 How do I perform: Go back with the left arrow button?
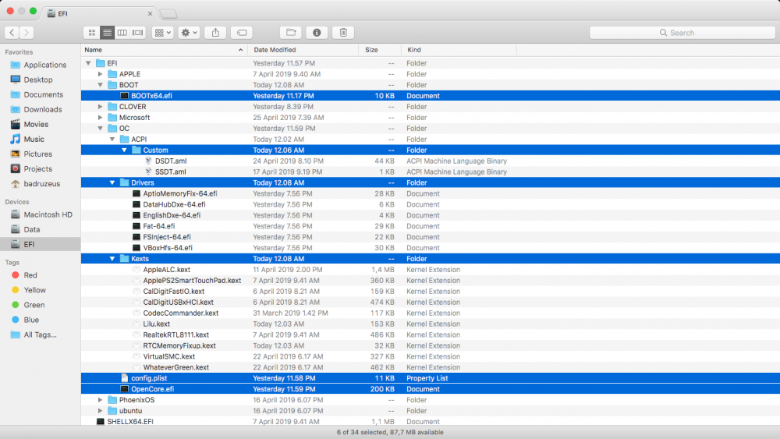[12, 33]
